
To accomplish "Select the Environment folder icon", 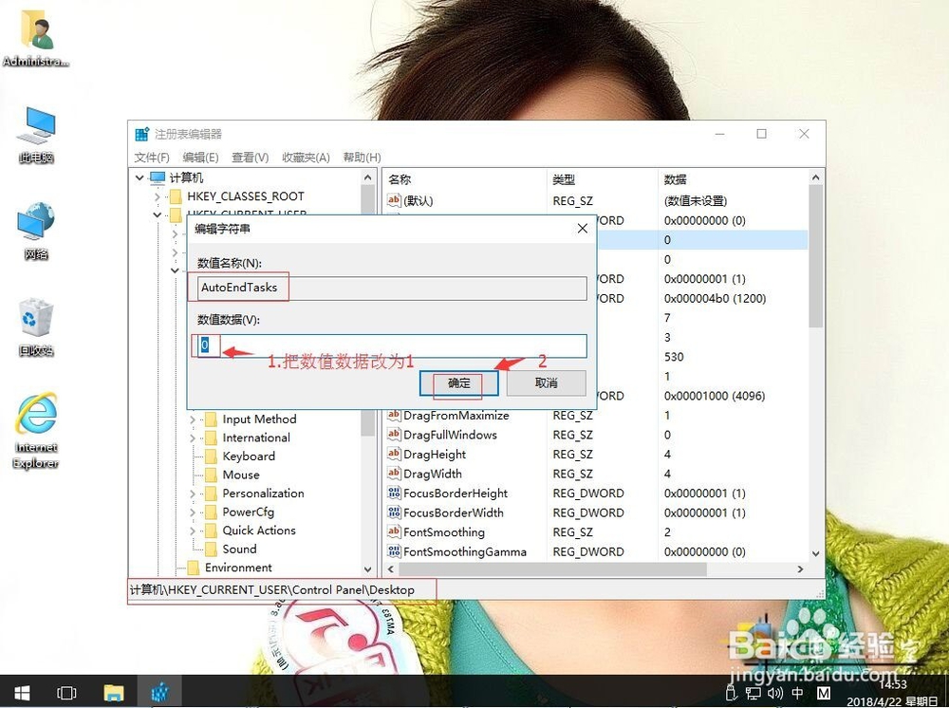I will [193, 568].
